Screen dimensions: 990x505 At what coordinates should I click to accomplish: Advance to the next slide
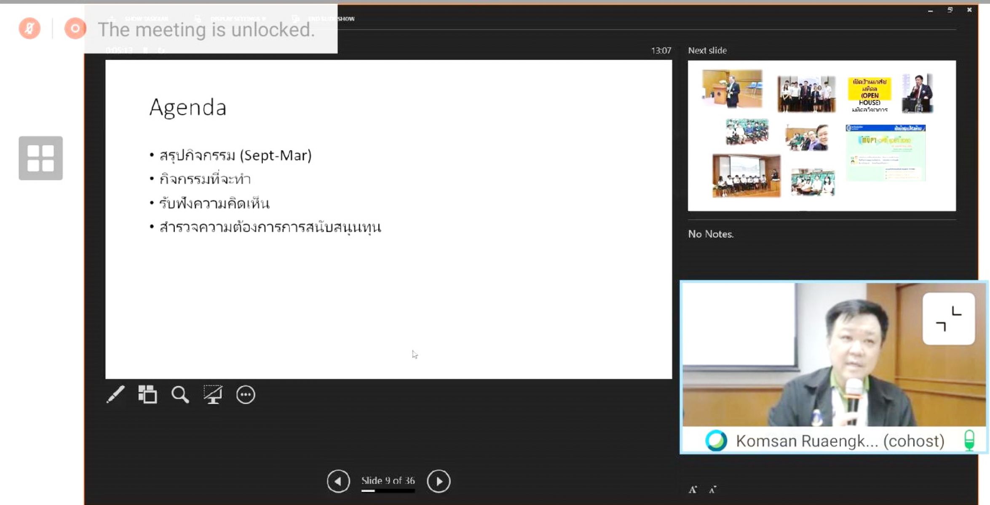tap(439, 481)
